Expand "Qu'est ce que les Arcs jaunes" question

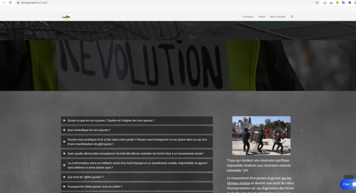pyautogui.click(x=137, y=120)
